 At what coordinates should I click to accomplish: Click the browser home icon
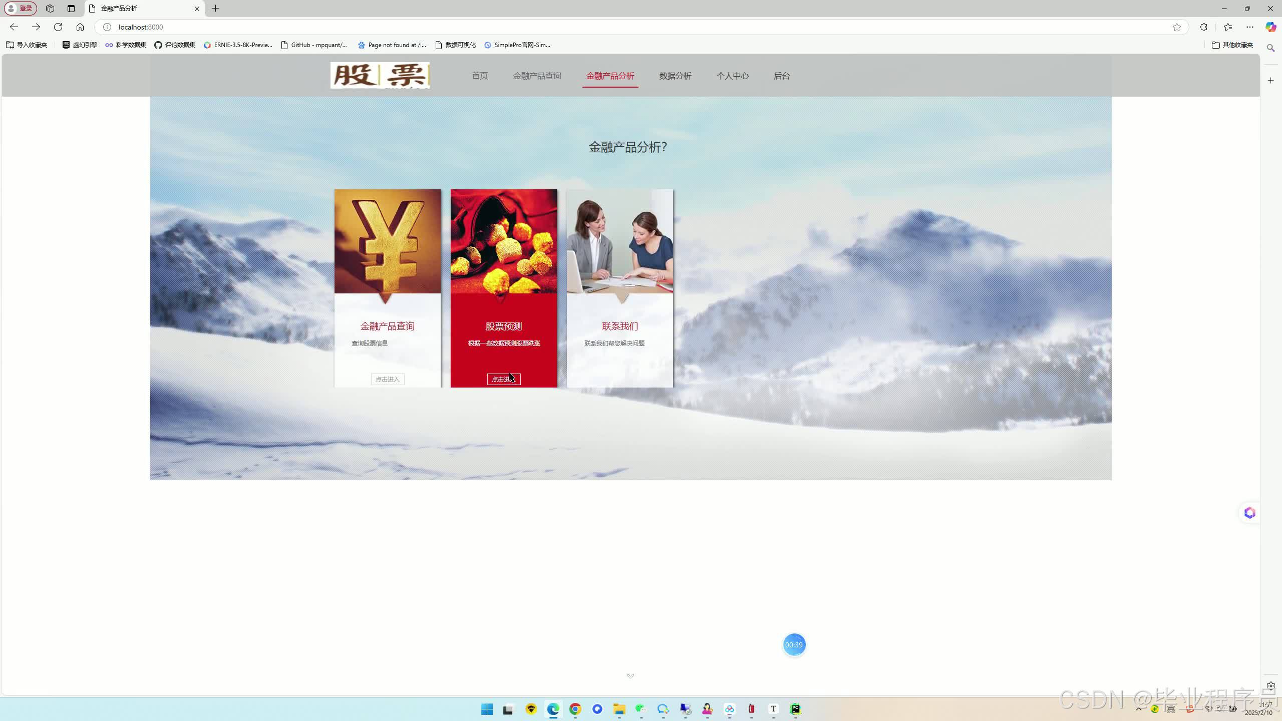click(x=80, y=27)
